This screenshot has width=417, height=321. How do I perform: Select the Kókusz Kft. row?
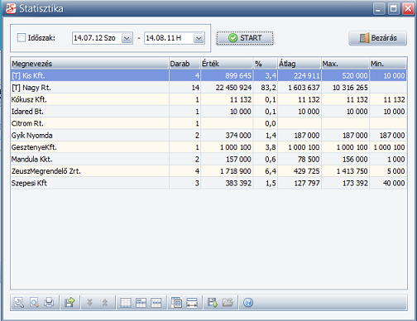tap(208, 99)
